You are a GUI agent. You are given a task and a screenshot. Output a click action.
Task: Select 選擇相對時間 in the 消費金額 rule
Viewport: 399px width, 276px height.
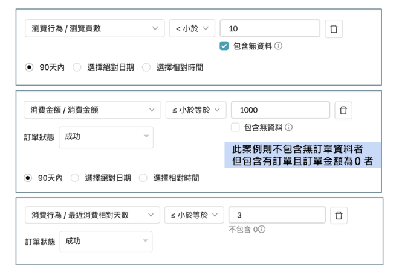point(143,178)
